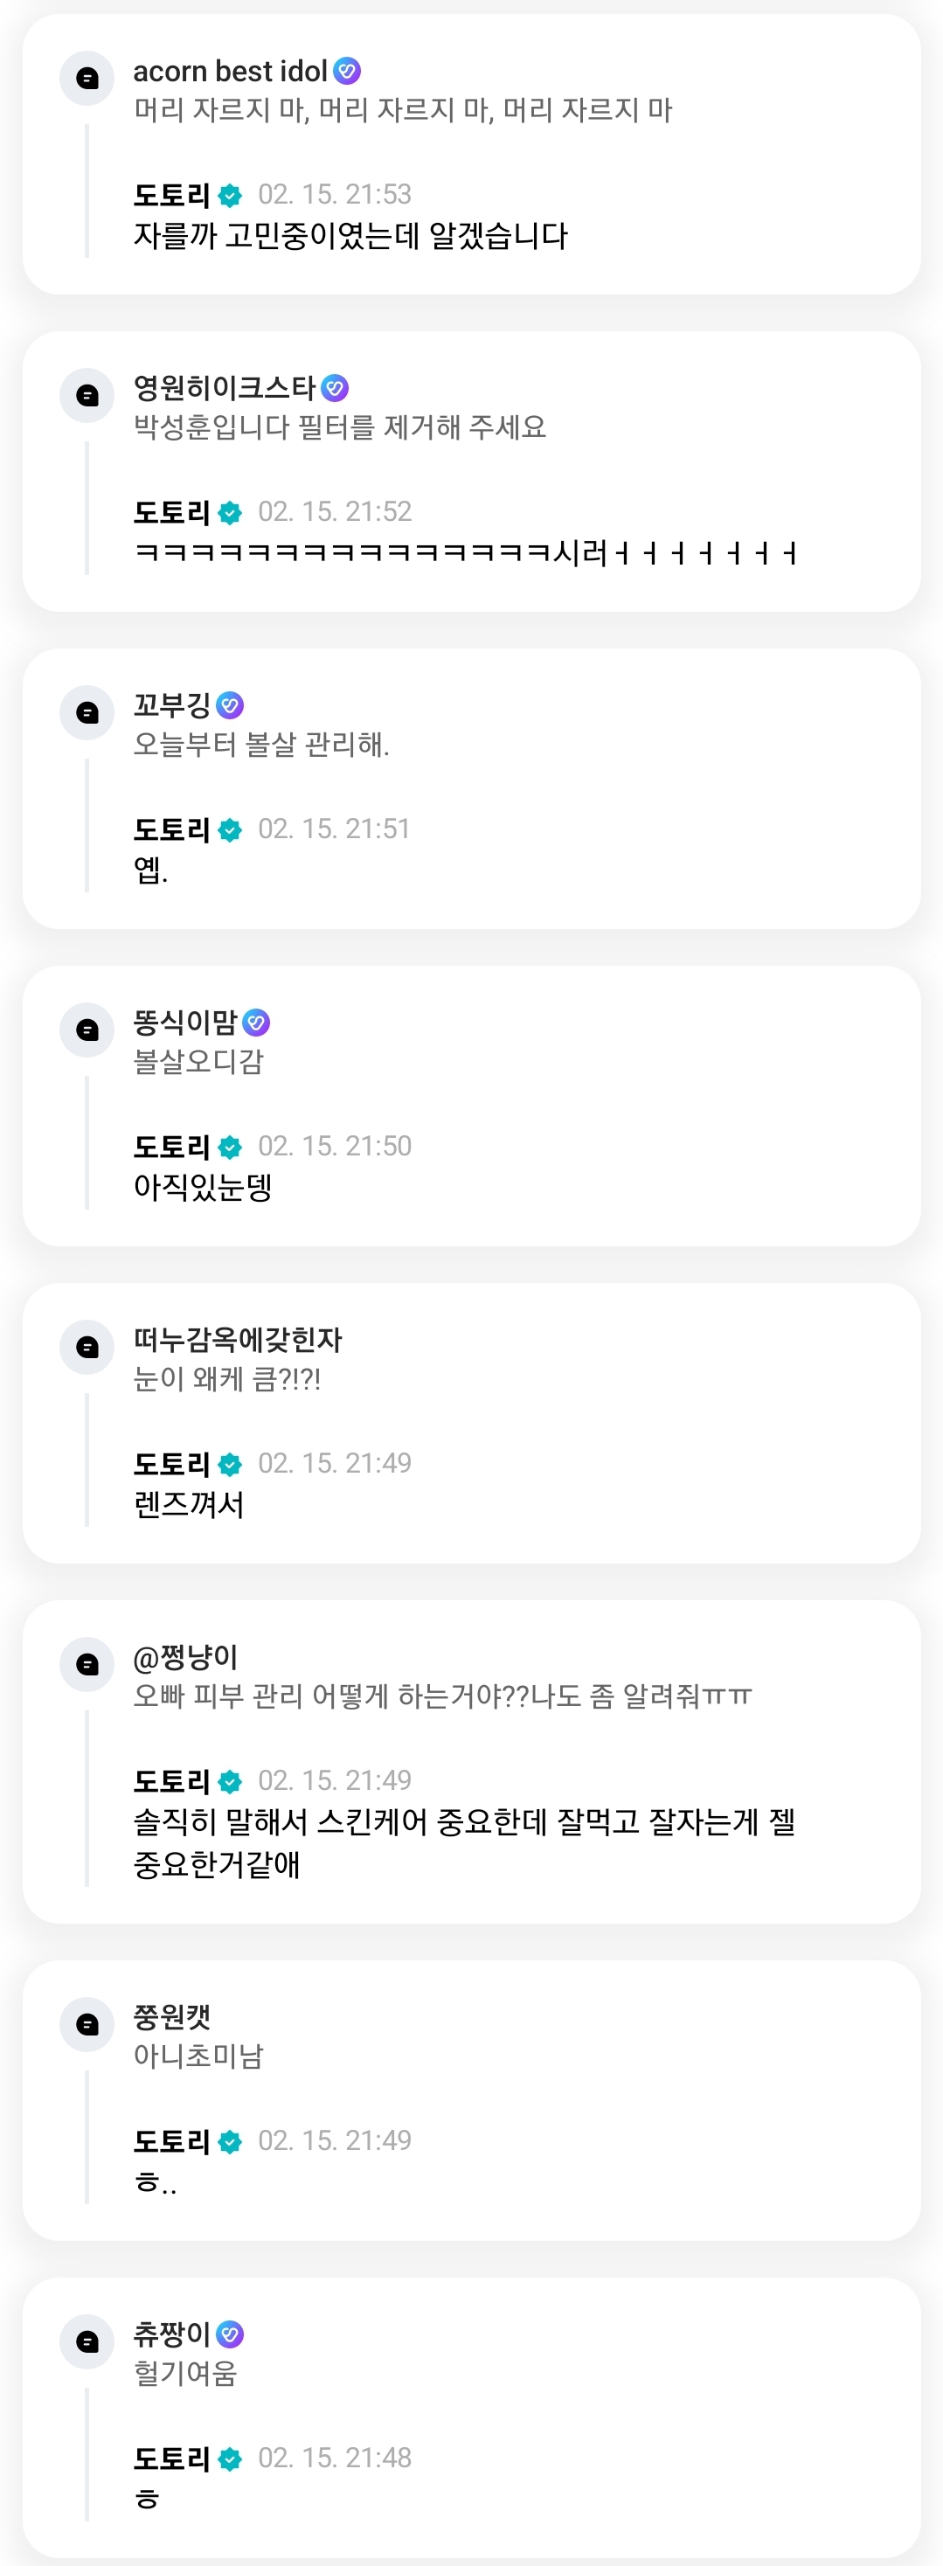Click the reply 자를까 고민중이였는데 알겠습니다
The width and height of the screenshot is (943, 2566).
pyautogui.click(x=351, y=236)
